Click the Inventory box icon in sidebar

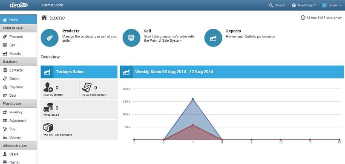5,112
